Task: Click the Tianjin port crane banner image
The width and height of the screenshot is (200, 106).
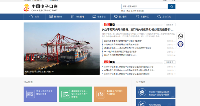Action: click(x=62, y=49)
